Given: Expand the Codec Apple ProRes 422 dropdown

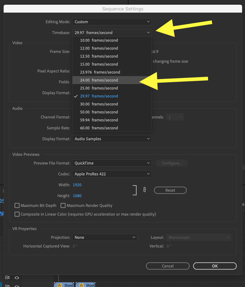Looking at the screenshot, I should point(112,174).
